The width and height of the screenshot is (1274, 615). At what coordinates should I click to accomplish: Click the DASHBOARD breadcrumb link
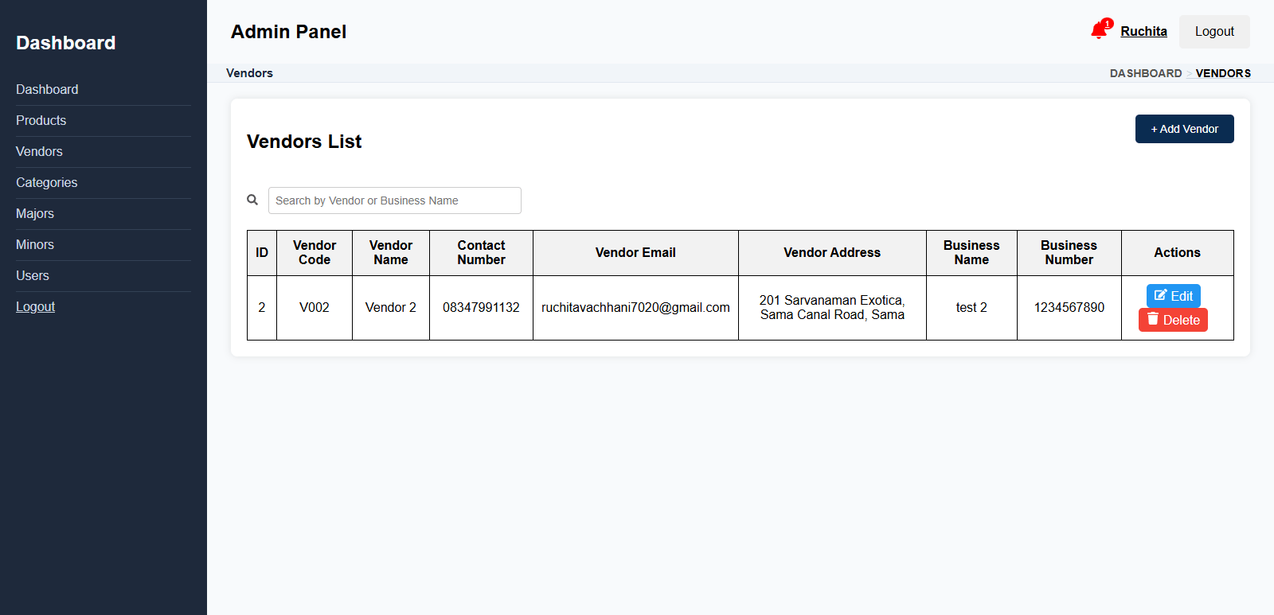(x=1145, y=73)
